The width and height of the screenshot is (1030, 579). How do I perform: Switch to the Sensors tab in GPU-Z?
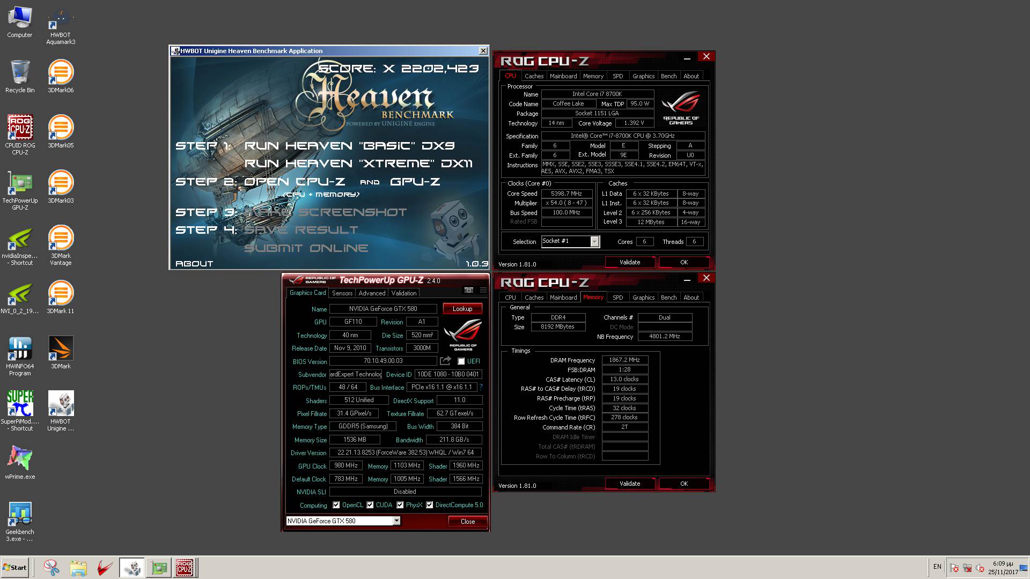(342, 293)
